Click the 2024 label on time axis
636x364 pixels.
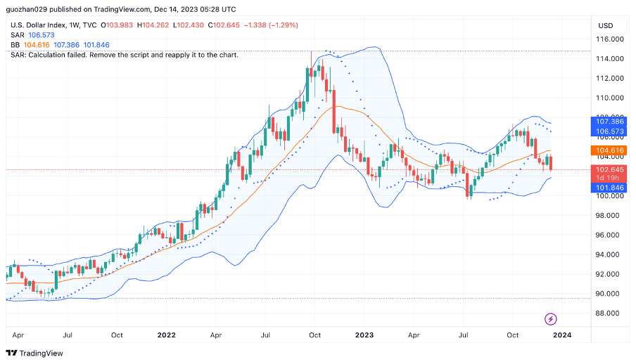(x=561, y=336)
